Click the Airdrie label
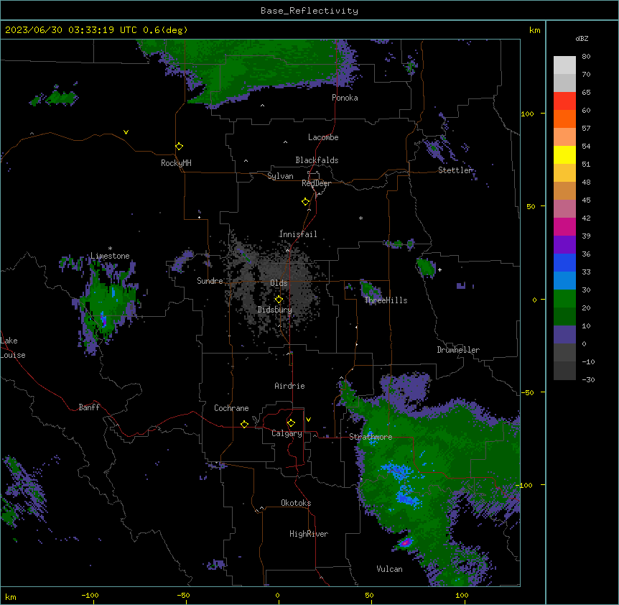 (289, 386)
